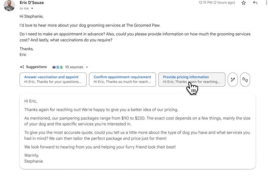269x176 pixels.
Task: Click the thumbs up/down feedback icon
Action: coord(245,80)
